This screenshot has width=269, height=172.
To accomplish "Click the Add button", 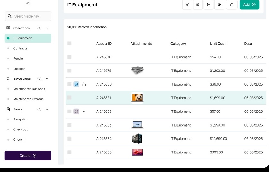I will pyautogui.click(x=249, y=4).
